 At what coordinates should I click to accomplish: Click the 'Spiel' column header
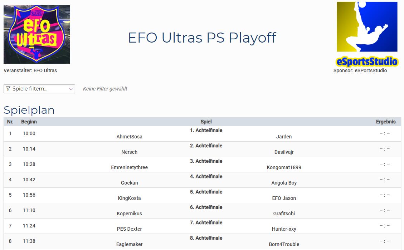(x=206, y=122)
